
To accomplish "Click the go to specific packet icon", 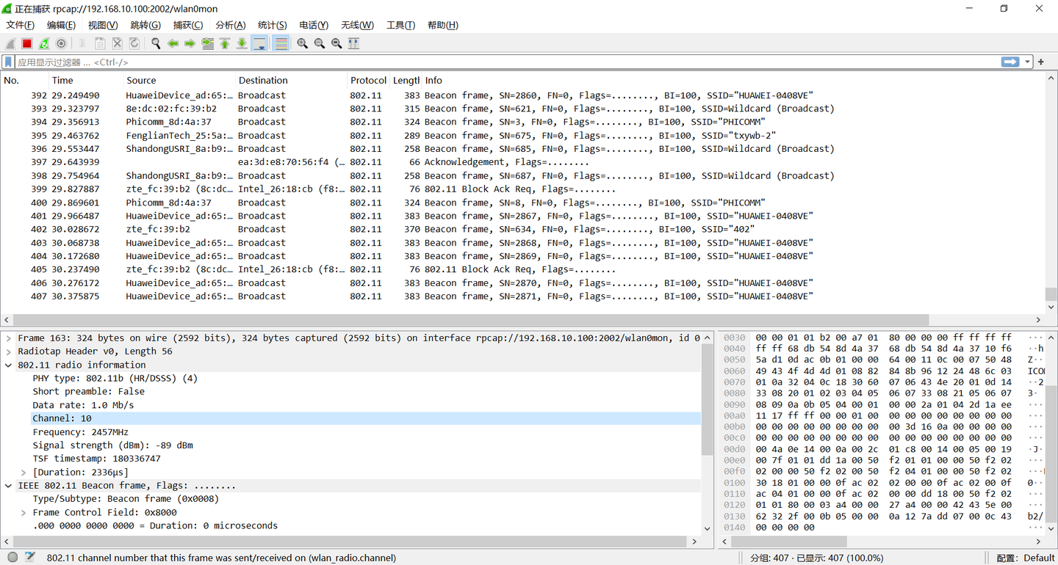I will (x=207, y=43).
